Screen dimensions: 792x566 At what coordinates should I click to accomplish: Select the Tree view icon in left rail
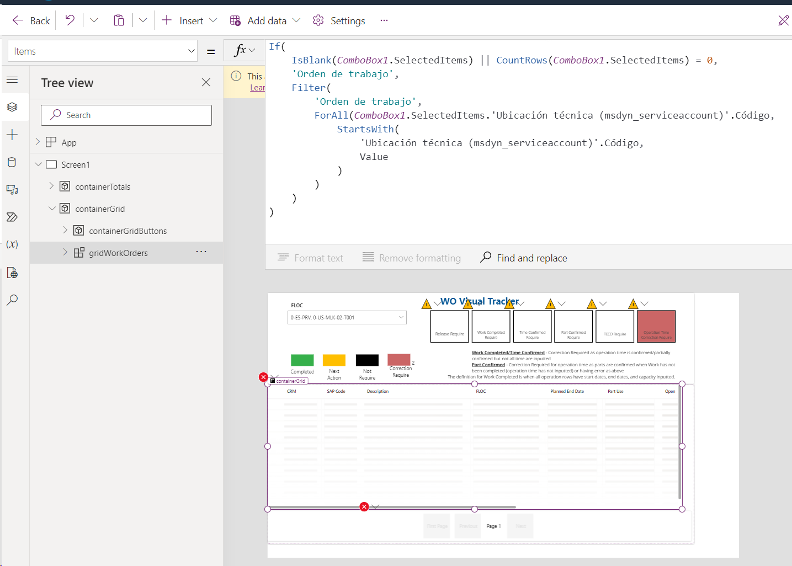[12, 107]
